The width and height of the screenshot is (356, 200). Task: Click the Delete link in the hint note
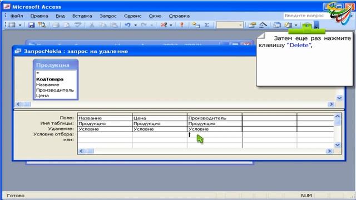tap(299, 45)
